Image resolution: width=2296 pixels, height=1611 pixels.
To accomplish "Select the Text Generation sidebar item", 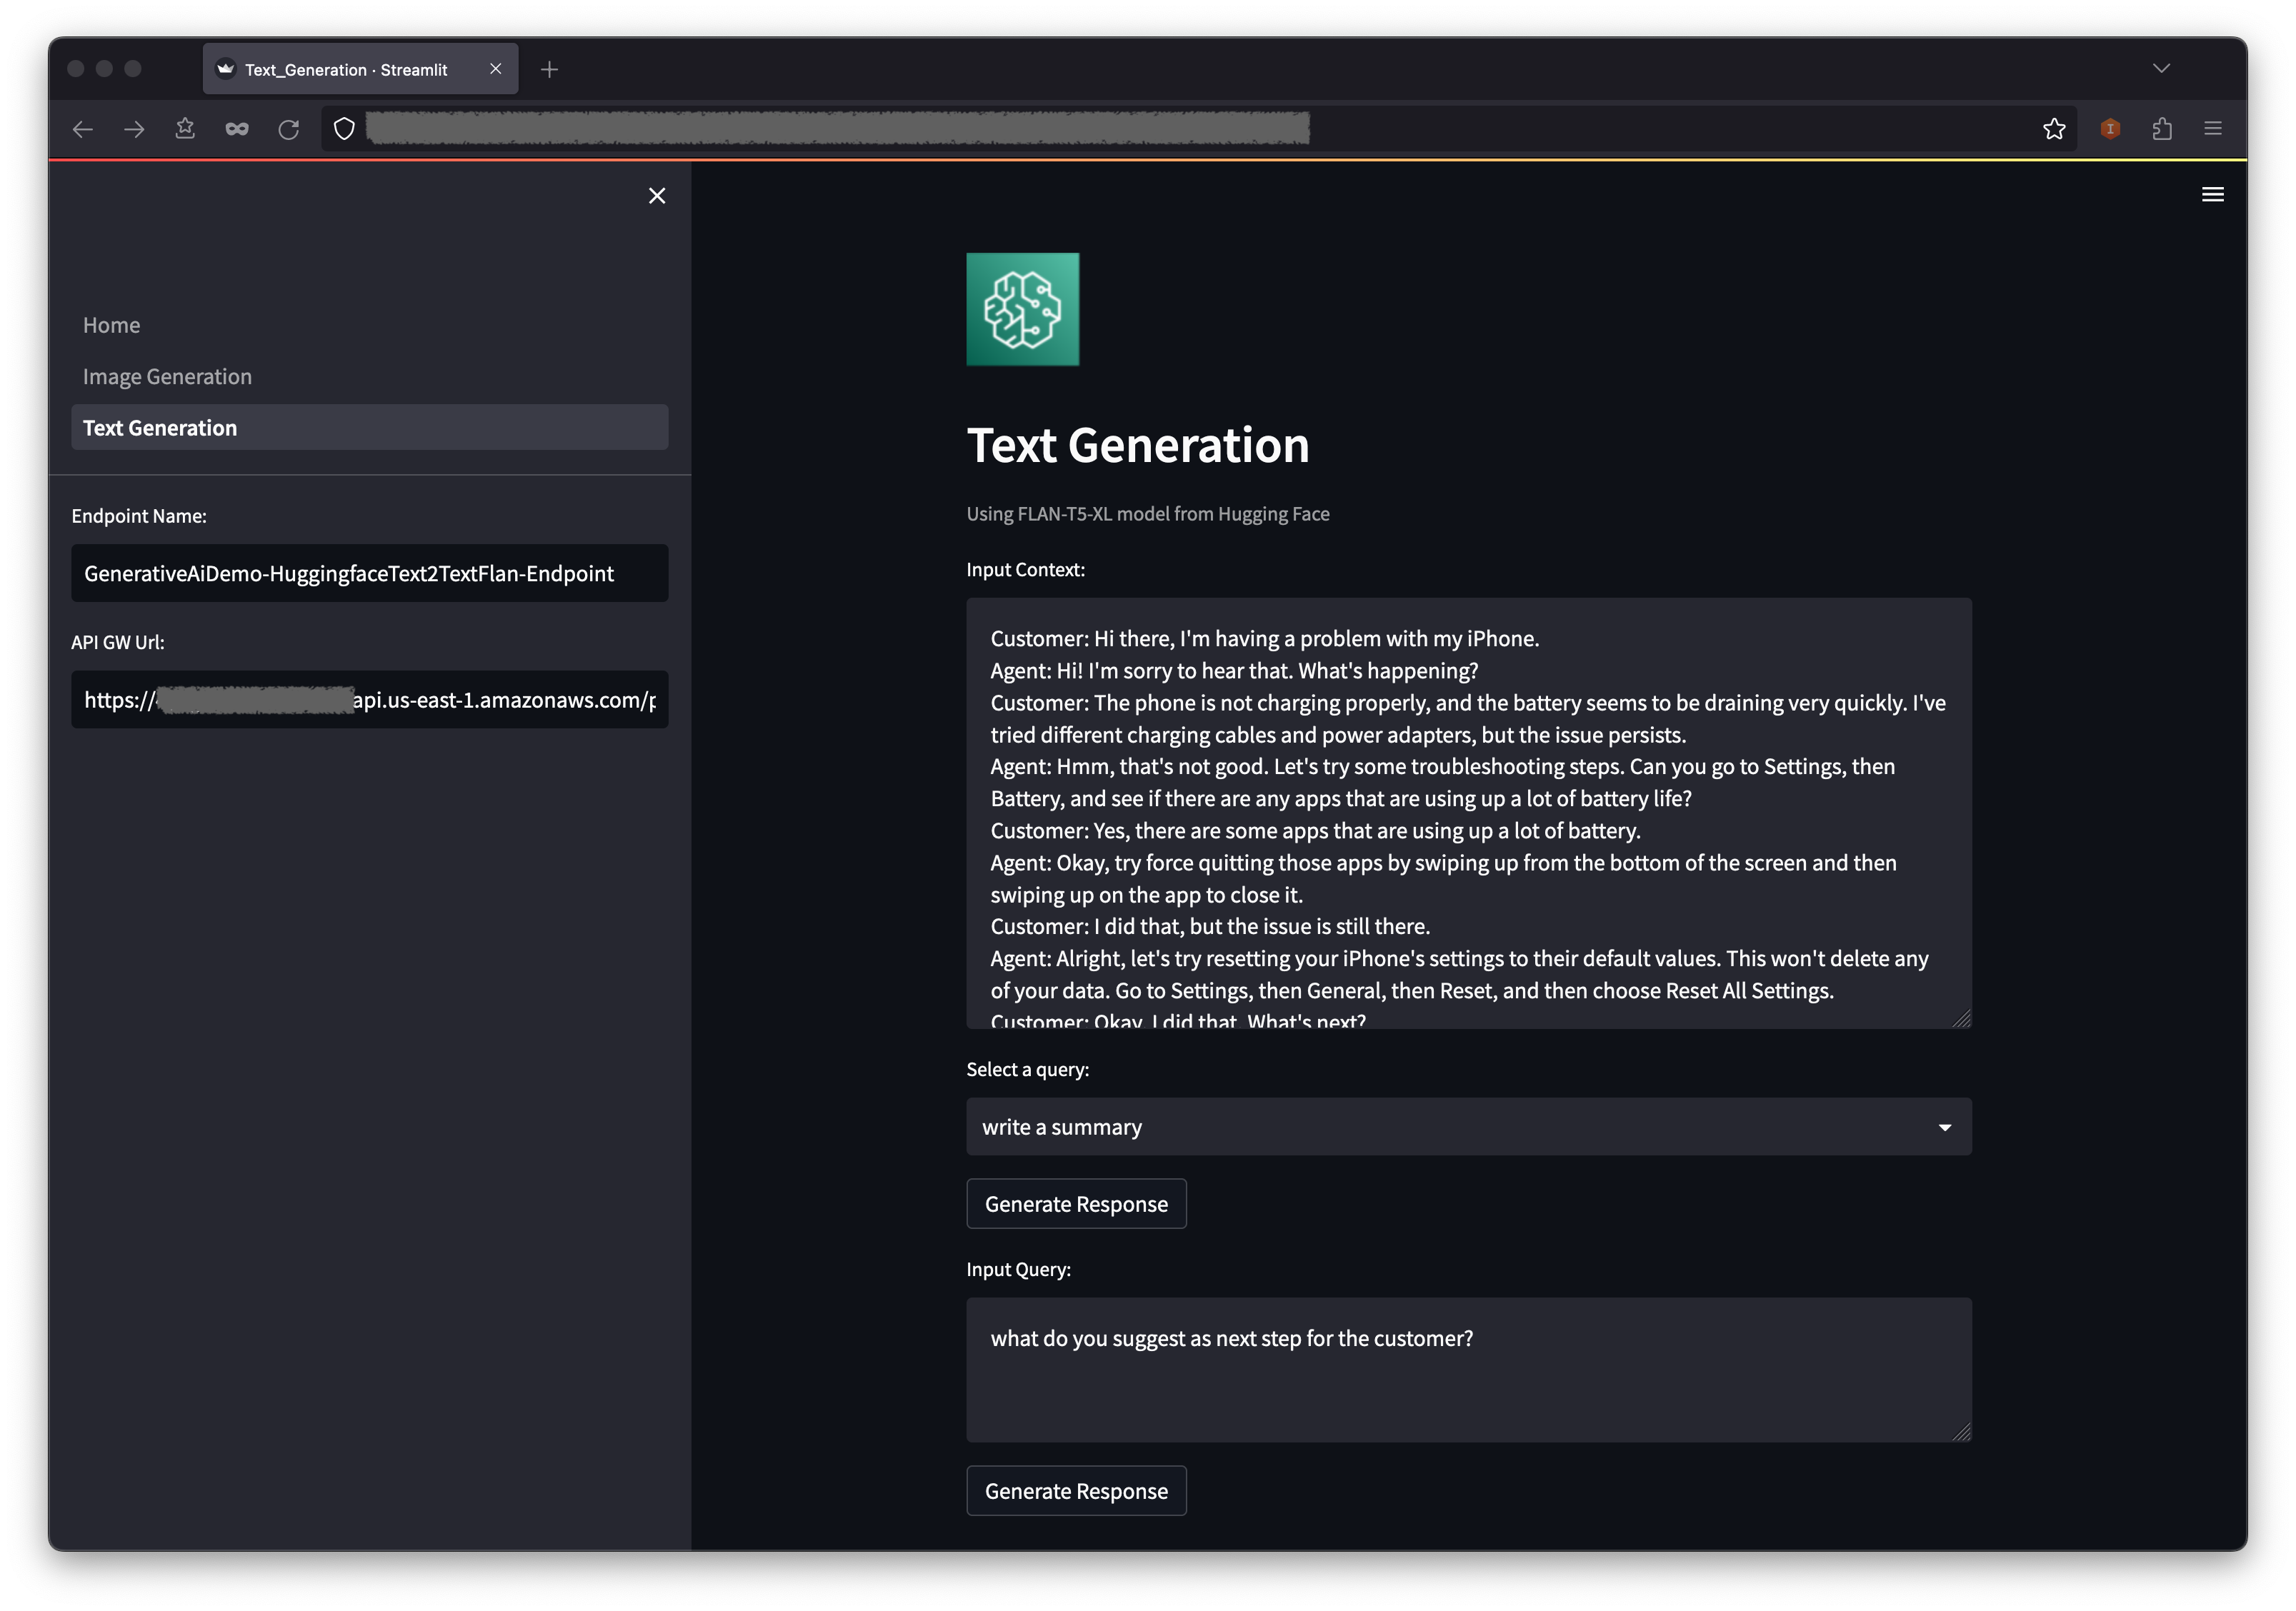I will [x=369, y=428].
